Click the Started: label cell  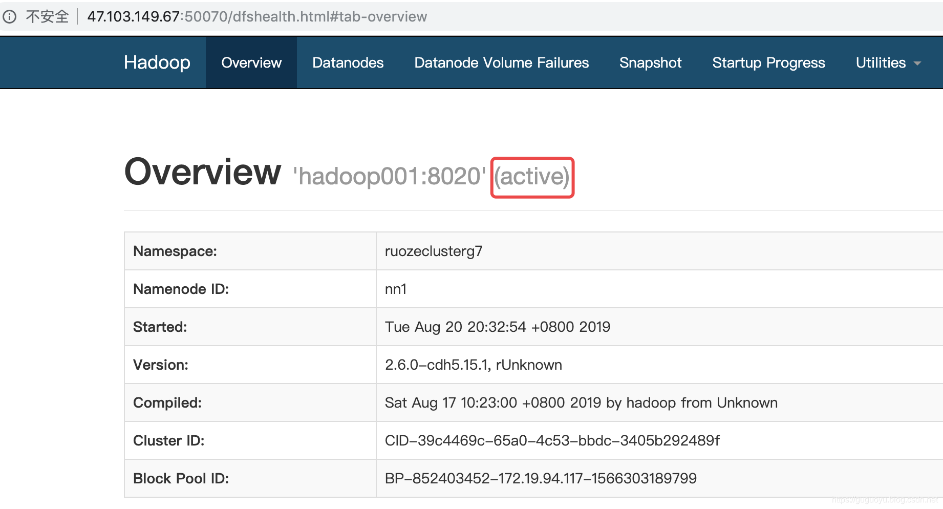point(250,327)
